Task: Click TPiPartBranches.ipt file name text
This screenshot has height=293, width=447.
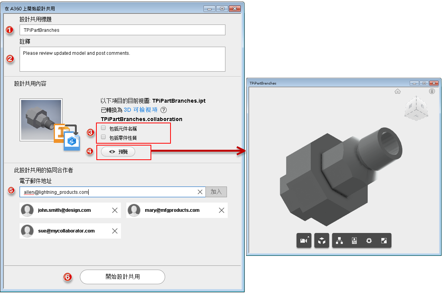Action: coord(179,101)
